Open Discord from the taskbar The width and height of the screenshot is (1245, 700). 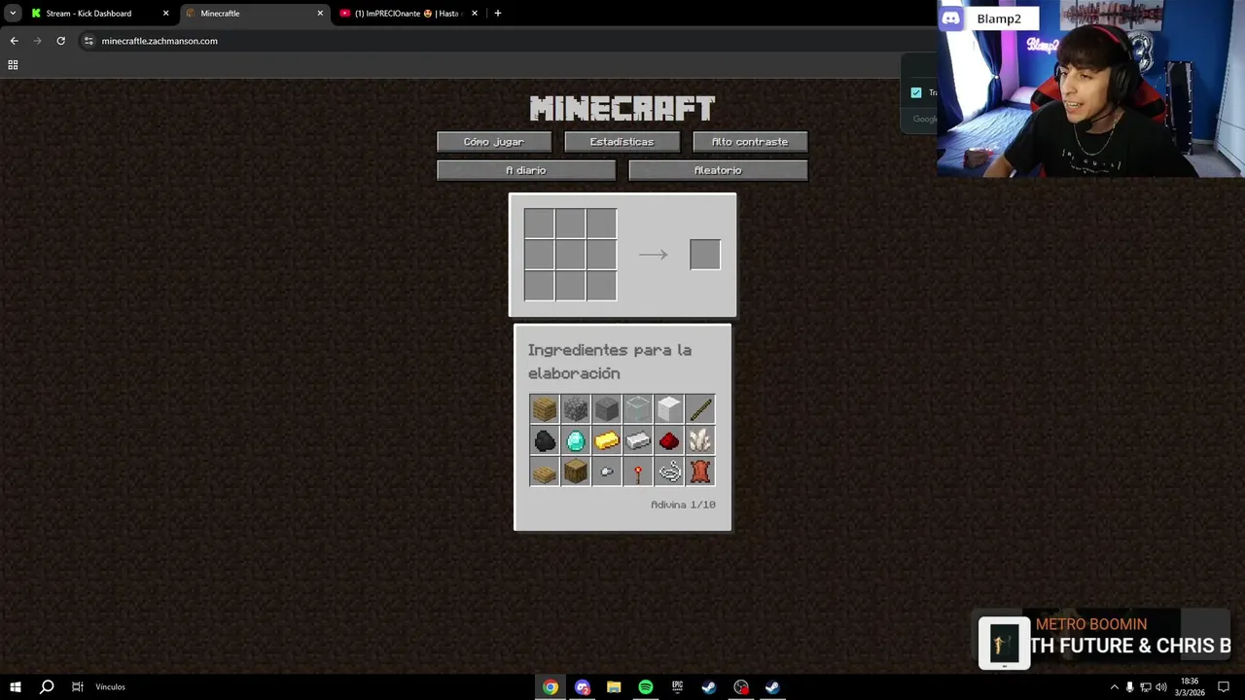(x=583, y=687)
